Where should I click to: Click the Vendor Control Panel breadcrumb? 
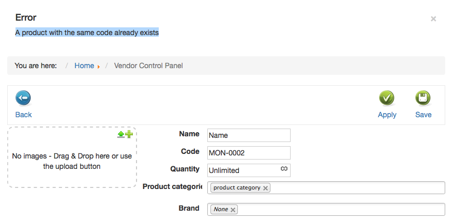click(x=148, y=66)
